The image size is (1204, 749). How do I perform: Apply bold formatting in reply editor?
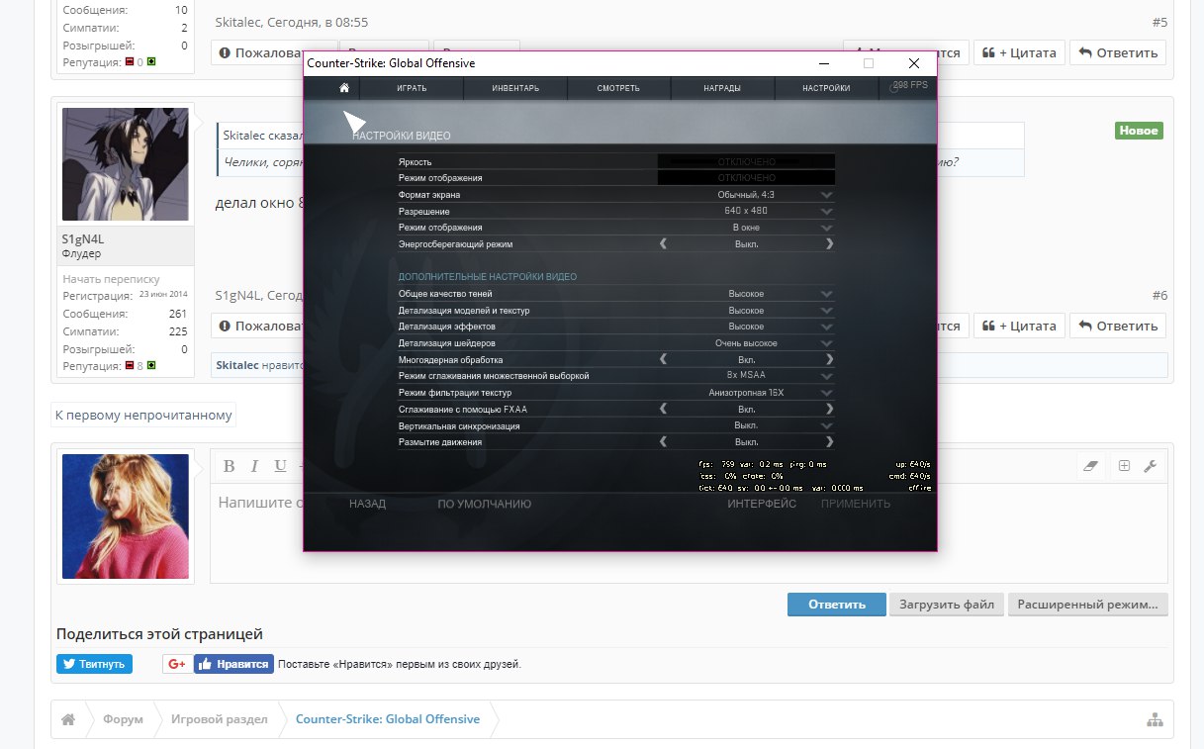[229, 466]
